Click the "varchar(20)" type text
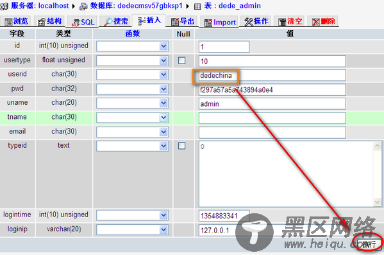 click(64, 229)
